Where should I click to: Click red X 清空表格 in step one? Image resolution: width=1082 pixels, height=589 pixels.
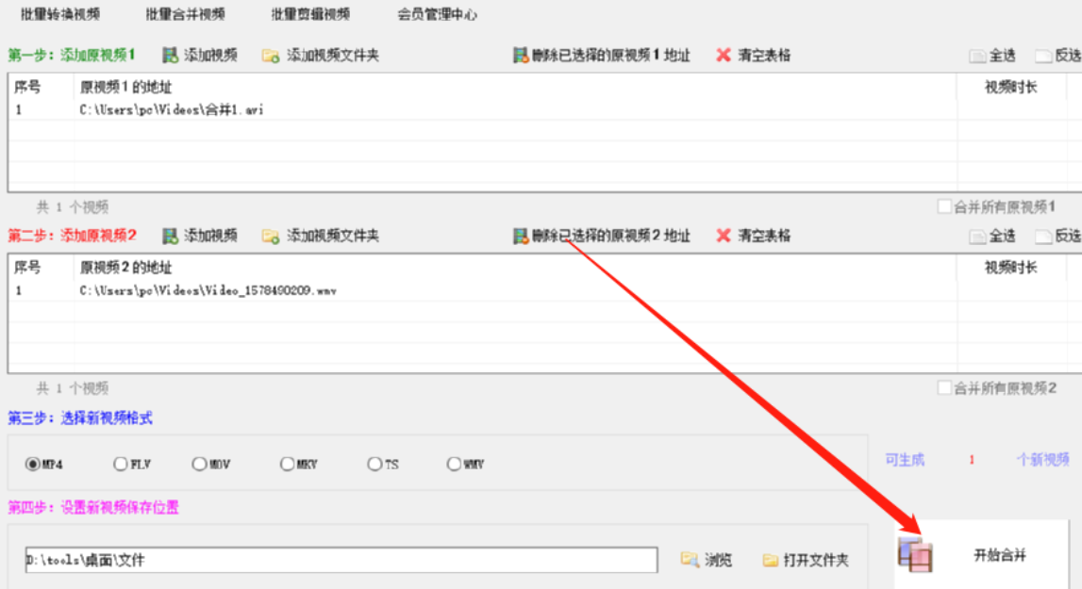(724, 56)
